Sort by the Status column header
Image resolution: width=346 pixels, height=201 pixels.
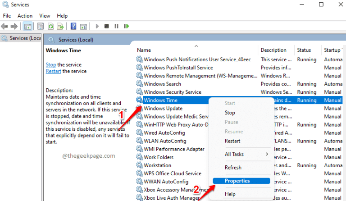[304, 50]
